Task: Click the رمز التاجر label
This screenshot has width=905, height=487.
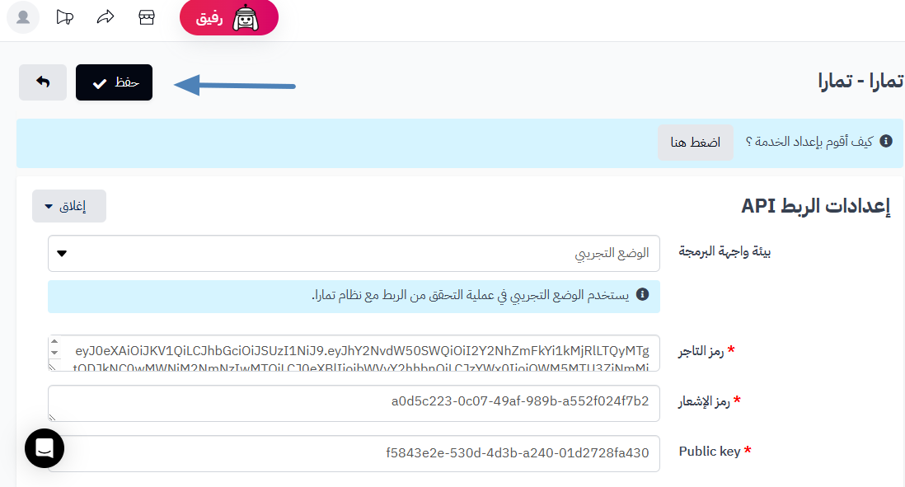Action: [x=701, y=351]
